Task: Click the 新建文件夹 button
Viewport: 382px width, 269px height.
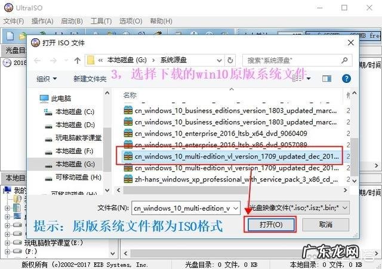Action: pos(90,79)
